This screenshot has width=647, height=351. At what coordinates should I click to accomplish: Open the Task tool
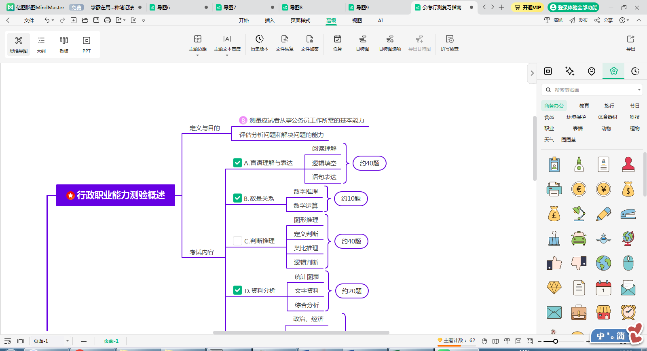point(338,43)
